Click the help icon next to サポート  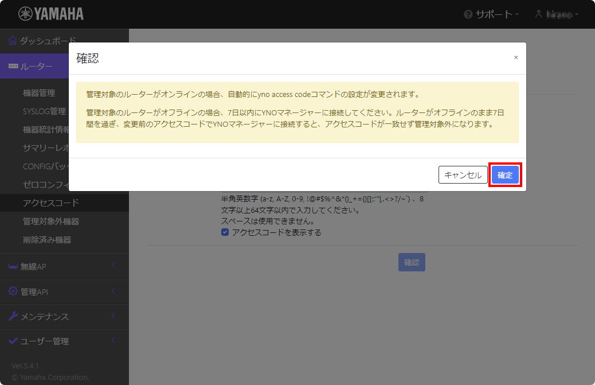(468, 14)
